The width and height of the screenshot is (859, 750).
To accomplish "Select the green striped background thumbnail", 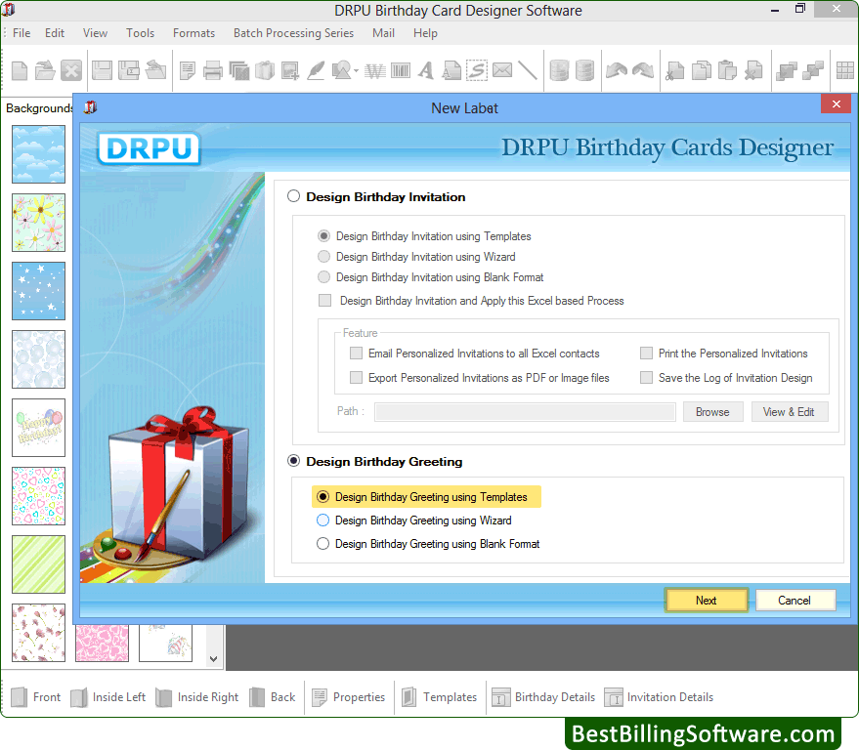I will pyautogui.click(x=38, y=564).
